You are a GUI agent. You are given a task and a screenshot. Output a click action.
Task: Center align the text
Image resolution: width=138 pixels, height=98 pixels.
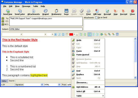click(x=93, y=34)
